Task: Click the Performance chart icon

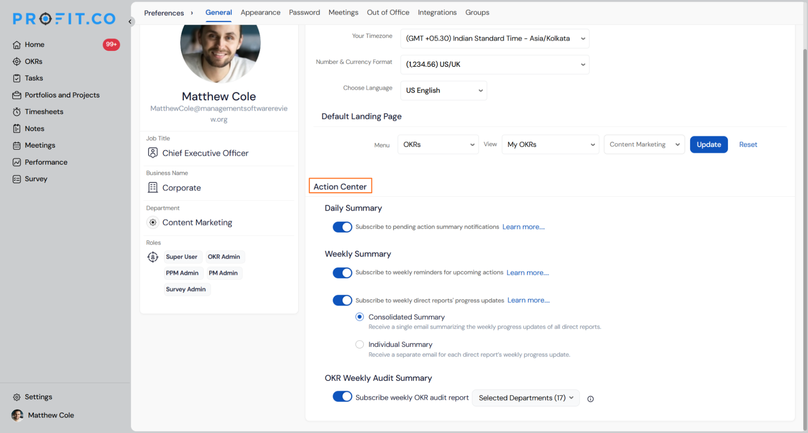Action: [17, 162]
